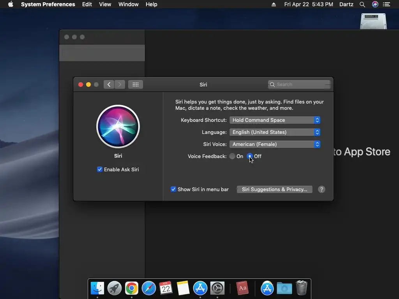Open the Siri Voice dropdown
The height and width of the screenshot is (299, 399).
[x=275, y=144]
